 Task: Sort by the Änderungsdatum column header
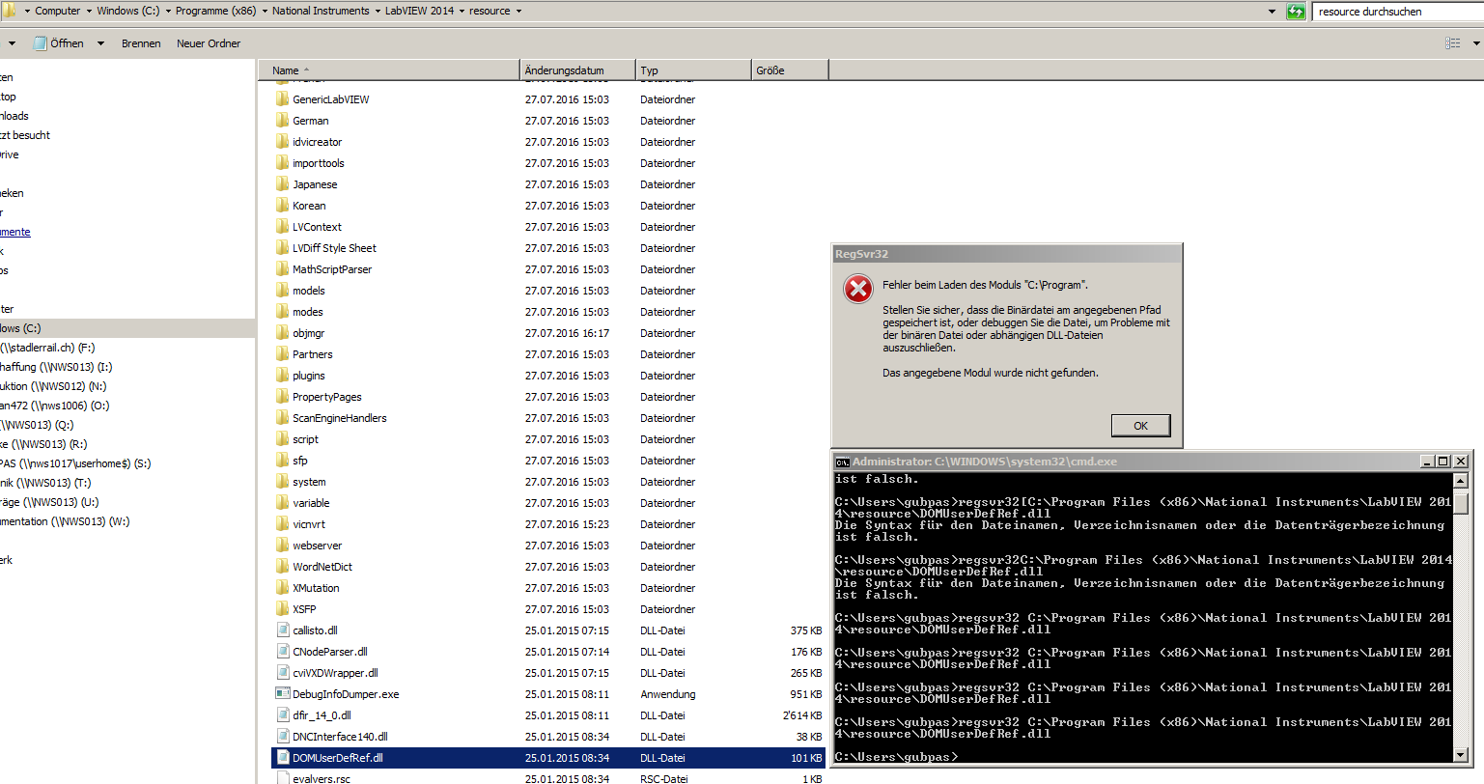577,70
